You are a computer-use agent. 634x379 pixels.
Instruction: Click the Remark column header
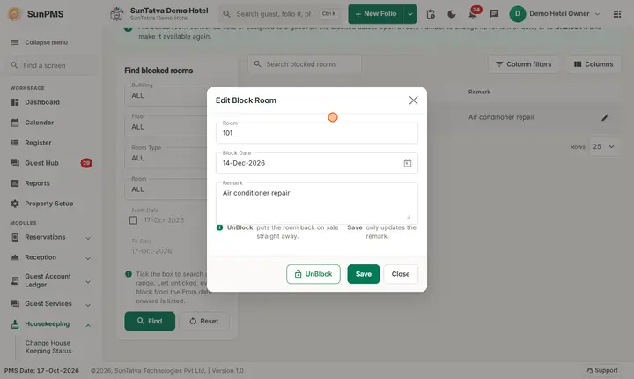click(x=479, y=92)
